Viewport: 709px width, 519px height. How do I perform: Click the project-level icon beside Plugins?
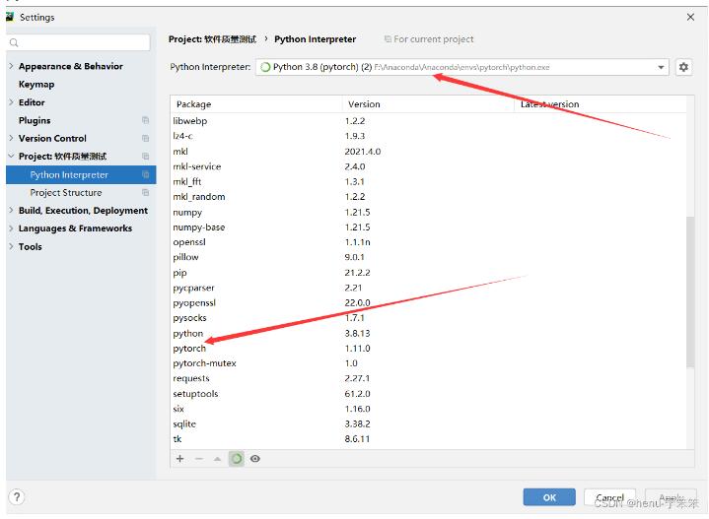(x=145, y=120)
